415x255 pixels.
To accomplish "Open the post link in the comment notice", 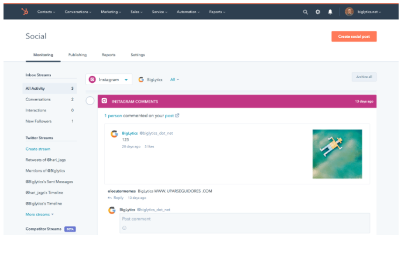I will [169, 116].
